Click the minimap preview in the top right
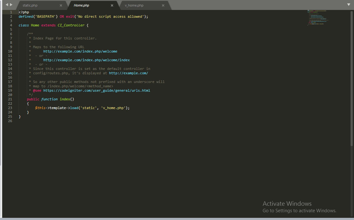 [318, 18]
